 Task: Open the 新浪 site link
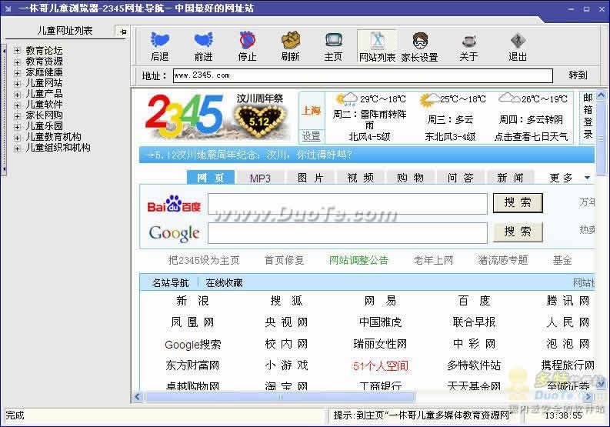192,301
